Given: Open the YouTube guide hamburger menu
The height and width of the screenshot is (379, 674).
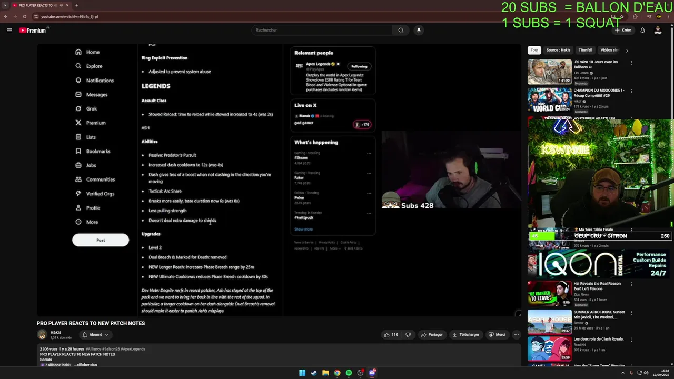Looking at the screenshot, I should tap(9, 30).
